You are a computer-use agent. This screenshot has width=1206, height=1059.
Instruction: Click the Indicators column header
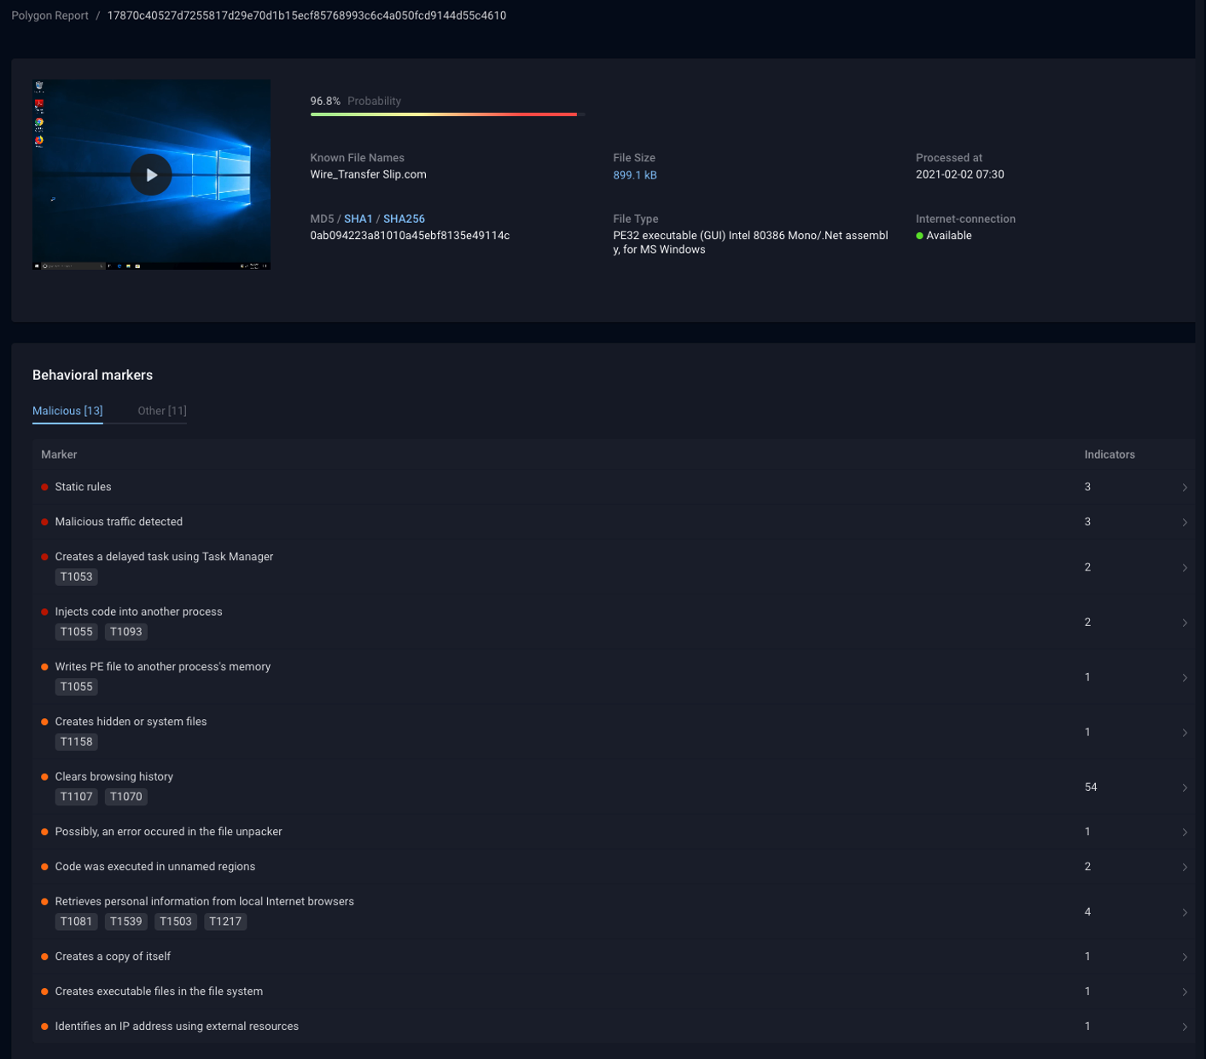[1110, 454]
